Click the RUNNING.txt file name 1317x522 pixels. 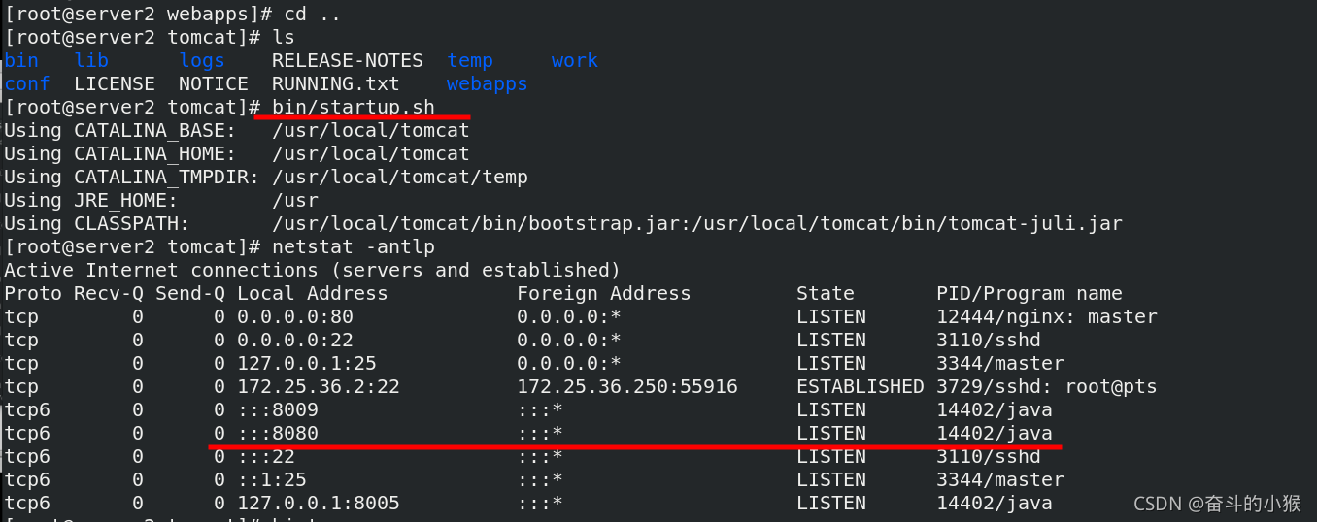tap(336, 83)
